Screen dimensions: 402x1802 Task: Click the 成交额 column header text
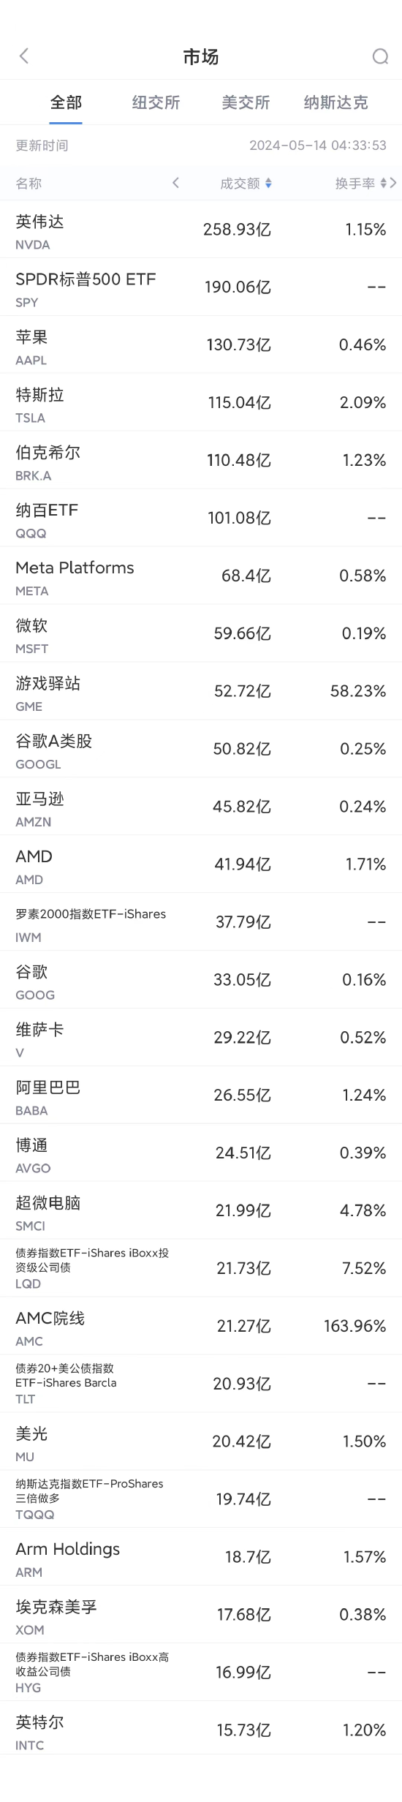(x=240, y=184)
